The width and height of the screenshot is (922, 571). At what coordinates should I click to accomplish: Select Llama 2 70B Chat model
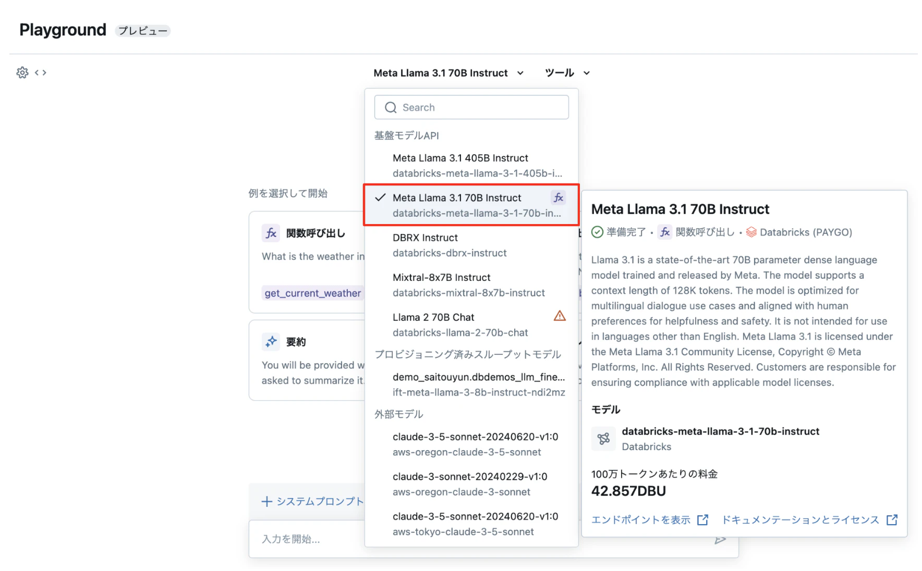pyautogui.click(x=471, y=325)
